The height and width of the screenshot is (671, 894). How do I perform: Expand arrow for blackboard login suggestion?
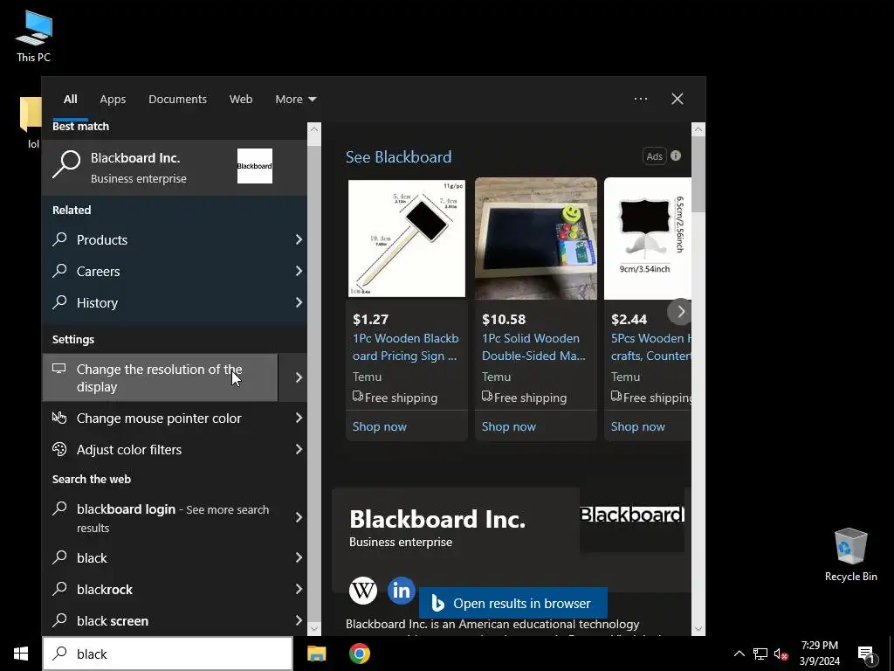[x=299, y=517]
